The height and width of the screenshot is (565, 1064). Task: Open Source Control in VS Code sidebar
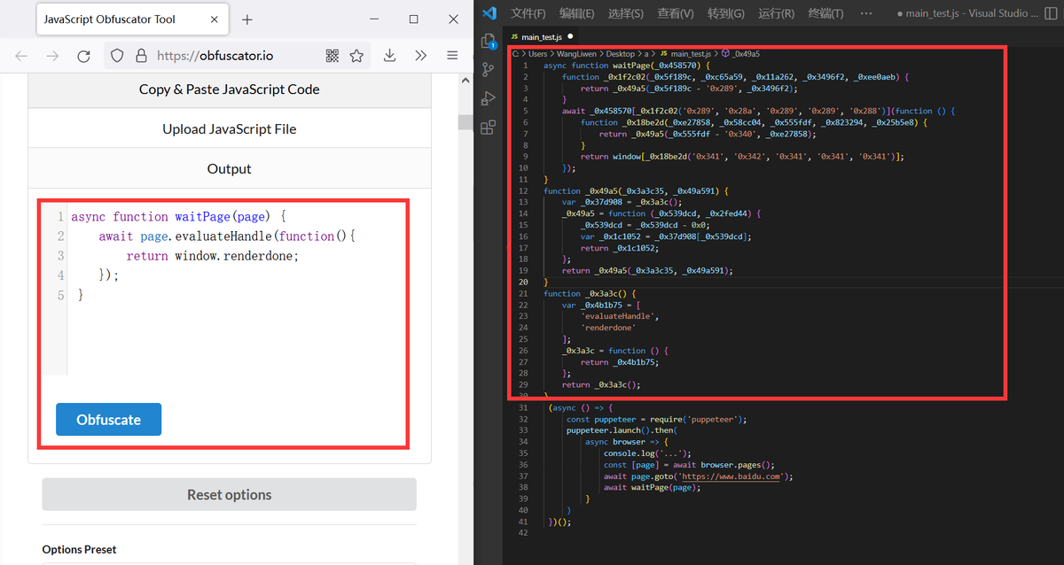tap(487, 69)
